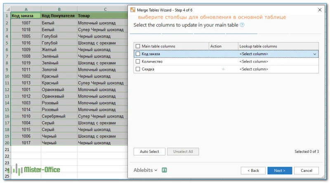
Task: Click the Auto Select button
Action: pyautogui.click(x=149, y=152)
